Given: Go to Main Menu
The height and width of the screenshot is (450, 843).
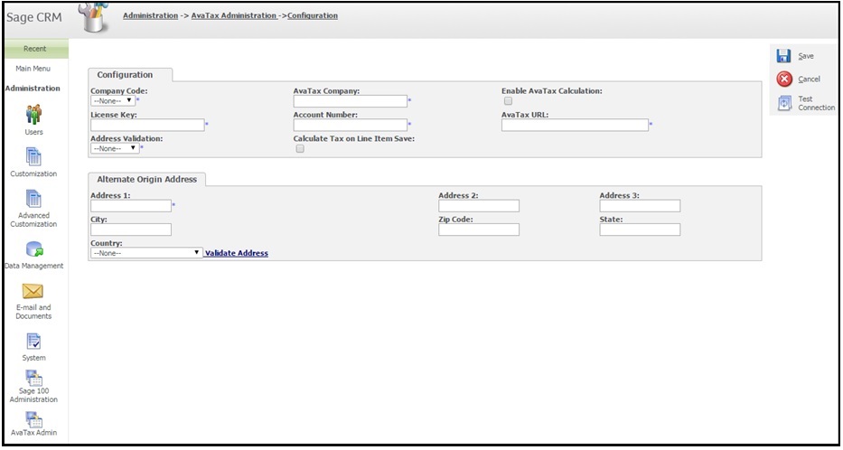Looking at the screenshot, I should (33, 69).
